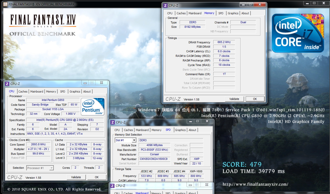
Task: Click processor Name field Intel Pentium G850
Action: coord(53,100)
